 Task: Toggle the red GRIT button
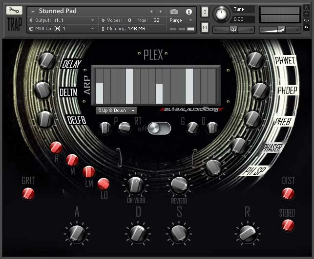pos(28,194)
